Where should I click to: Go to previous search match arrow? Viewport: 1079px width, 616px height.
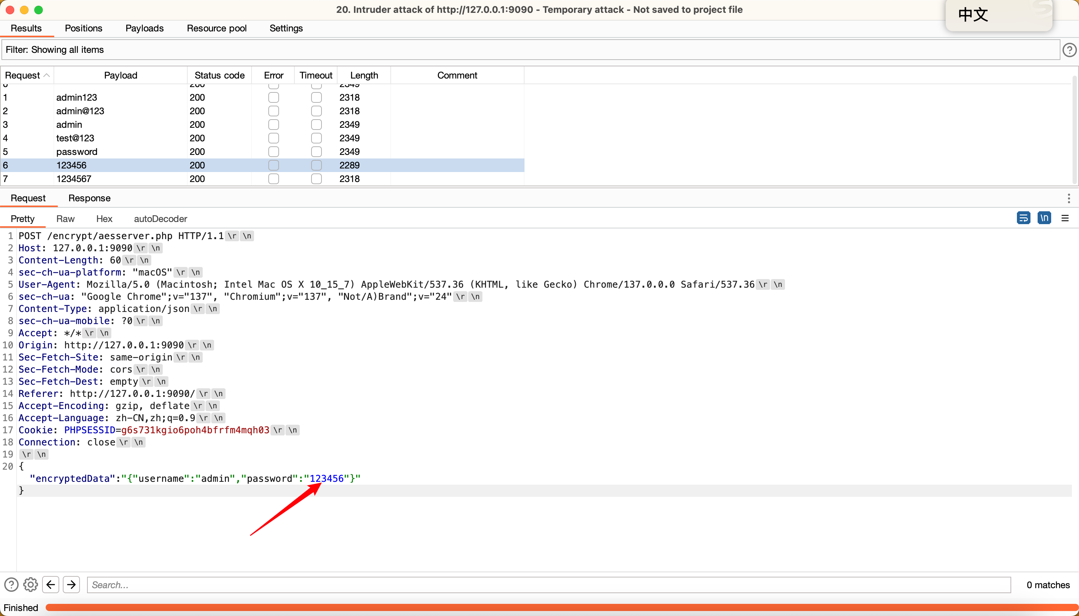[x=51, y=585]
